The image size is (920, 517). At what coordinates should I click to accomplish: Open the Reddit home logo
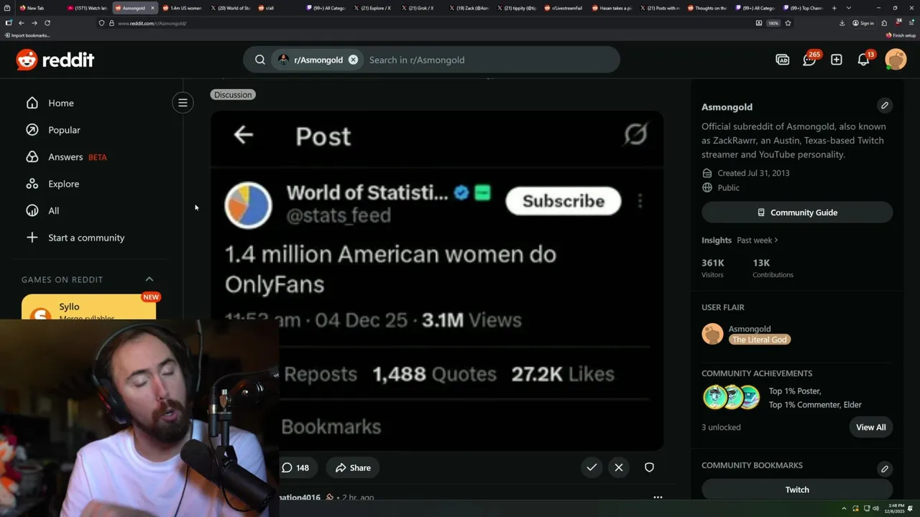(x=55, y=60)
